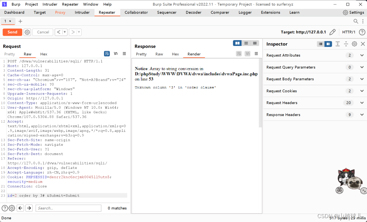The height and width of the screenshot is (222, 367).
Task: Select Request Pretty view tab
Action: pos(9,54)
